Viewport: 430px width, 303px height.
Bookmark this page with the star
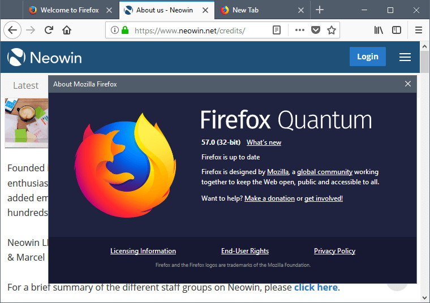click(332, 30)
